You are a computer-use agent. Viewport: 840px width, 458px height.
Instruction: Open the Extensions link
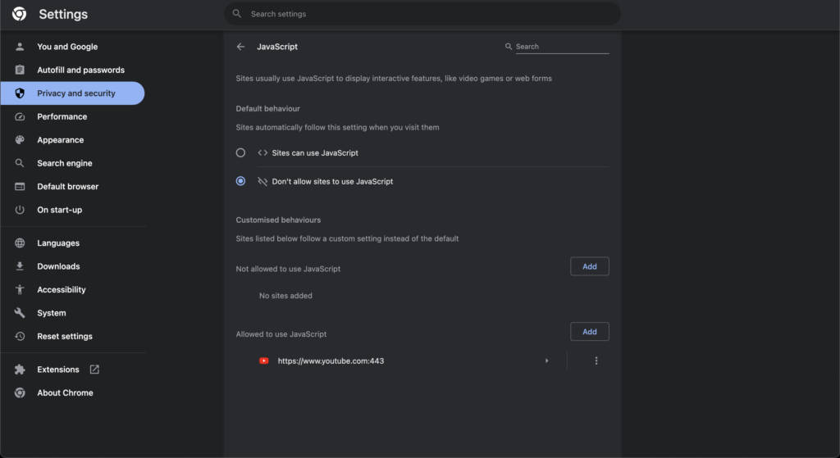tap(72, 370)
